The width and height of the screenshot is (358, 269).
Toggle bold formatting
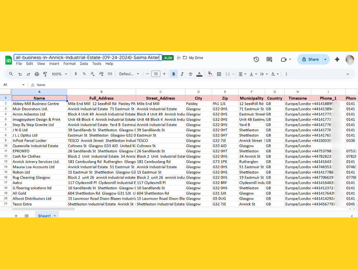[174, 74]
